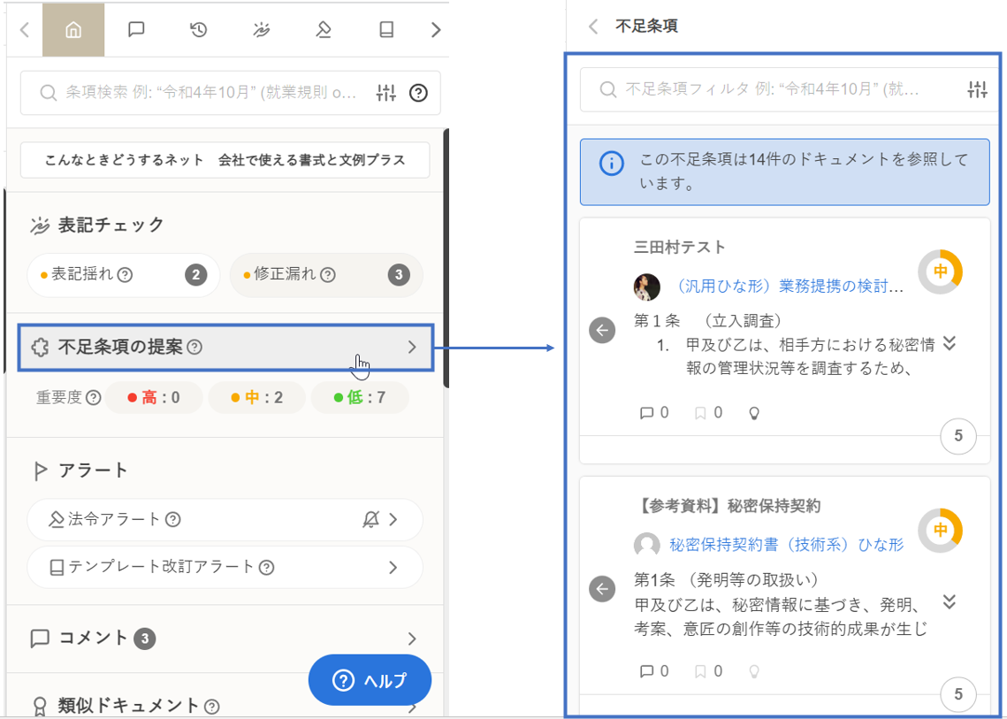Open the law gavel tab icon

pos(323,30)
